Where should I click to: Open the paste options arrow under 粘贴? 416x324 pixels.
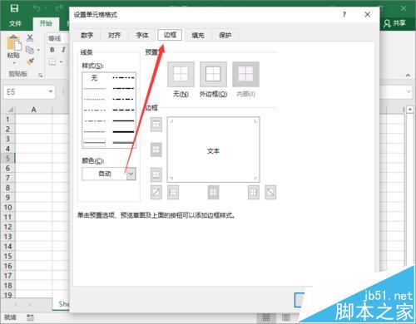click(13, 63)
